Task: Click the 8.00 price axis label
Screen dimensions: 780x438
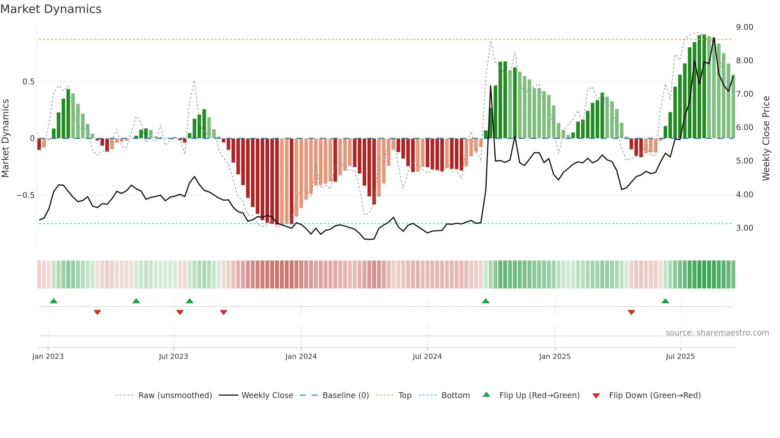Action: tap(745, 60)
